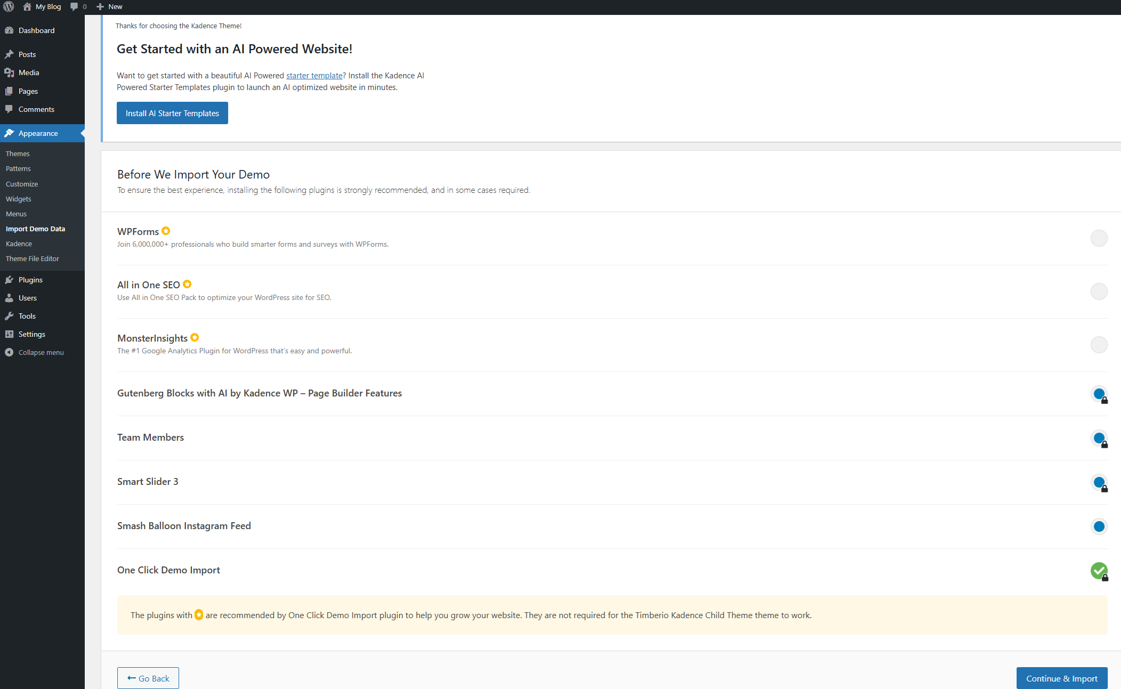Toggle the Team Members plugin selection
Viewport: 1121px width, 689px height.
[1099, 439]
